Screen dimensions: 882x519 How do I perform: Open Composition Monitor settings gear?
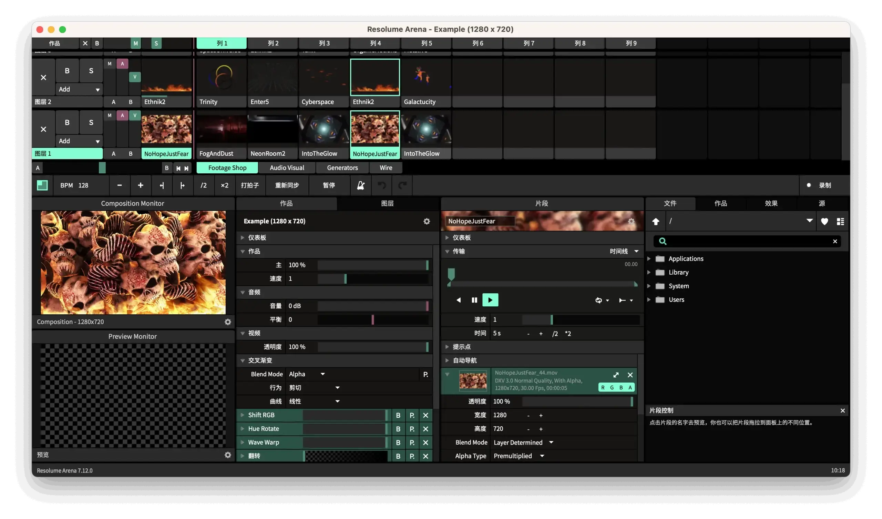pyautogui.click(x=228, y=322)
